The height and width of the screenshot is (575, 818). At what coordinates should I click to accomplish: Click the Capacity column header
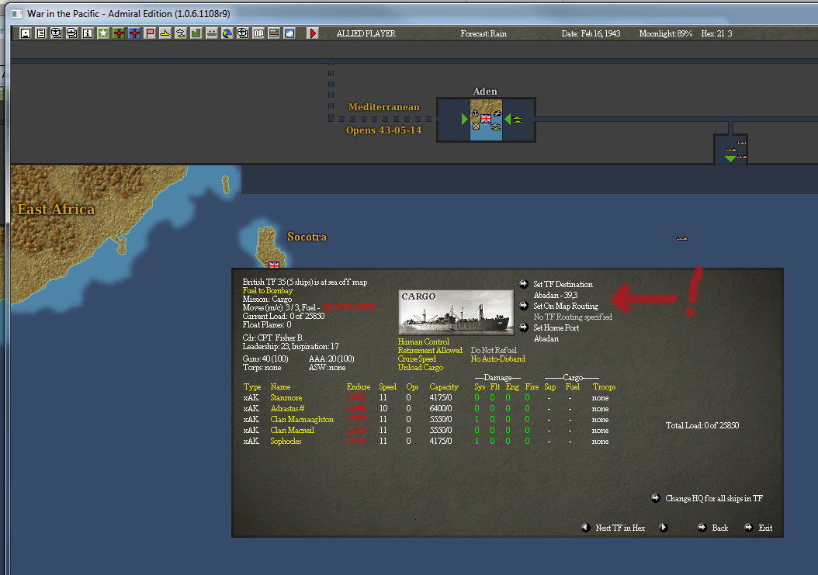coord(444,386)
